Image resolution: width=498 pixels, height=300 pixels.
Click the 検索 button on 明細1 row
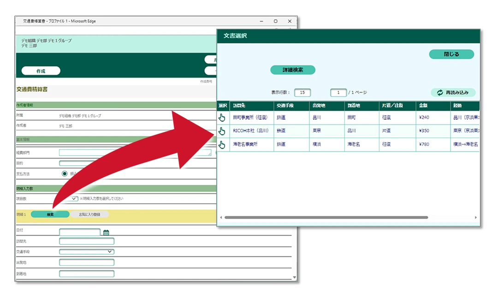pos(51,214)
